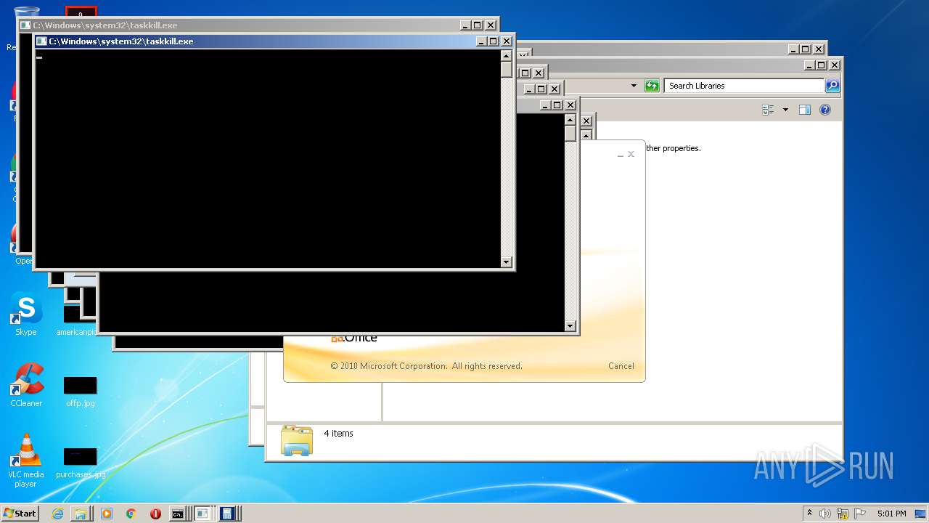Viewport: 929px width, 523px height.
Task: Open the VLC media player shortcut
Action: click(26, 461)
